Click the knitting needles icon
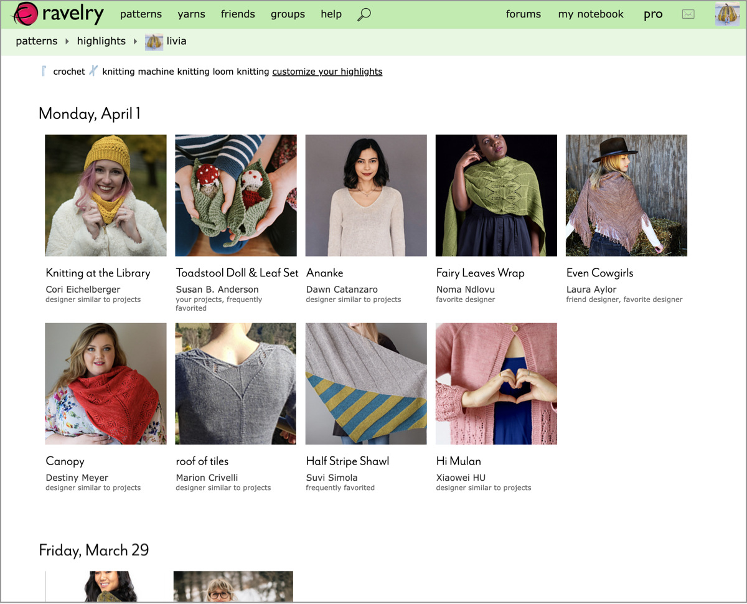Image resolution: width=747 pixels, height=604 pixels. [x=93, y=71]
